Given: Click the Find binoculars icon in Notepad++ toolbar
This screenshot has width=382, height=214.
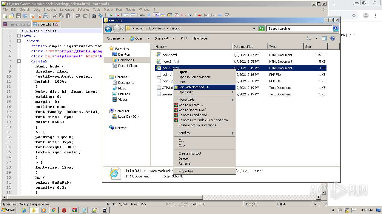Looking at the screenshot, I should (x=94, y=15).
